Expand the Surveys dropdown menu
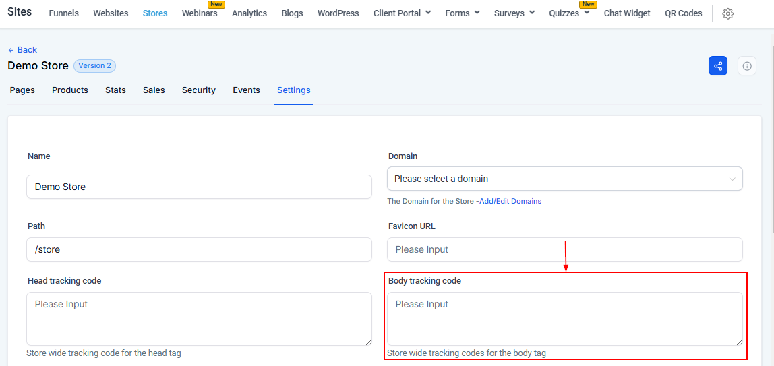The height and width of the screenshot is (366, 774). point(514,13)
